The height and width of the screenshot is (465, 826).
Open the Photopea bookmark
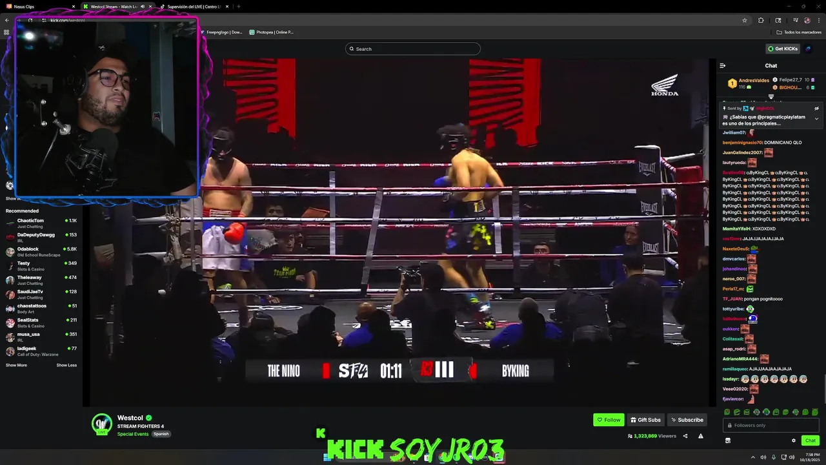[271, 32]
